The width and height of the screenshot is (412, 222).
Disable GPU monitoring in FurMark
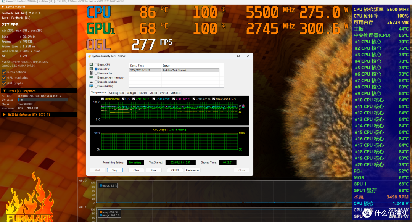point(4,77)
